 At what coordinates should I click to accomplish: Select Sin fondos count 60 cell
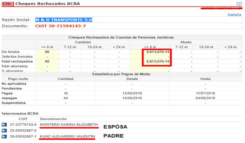click(47, 52)
